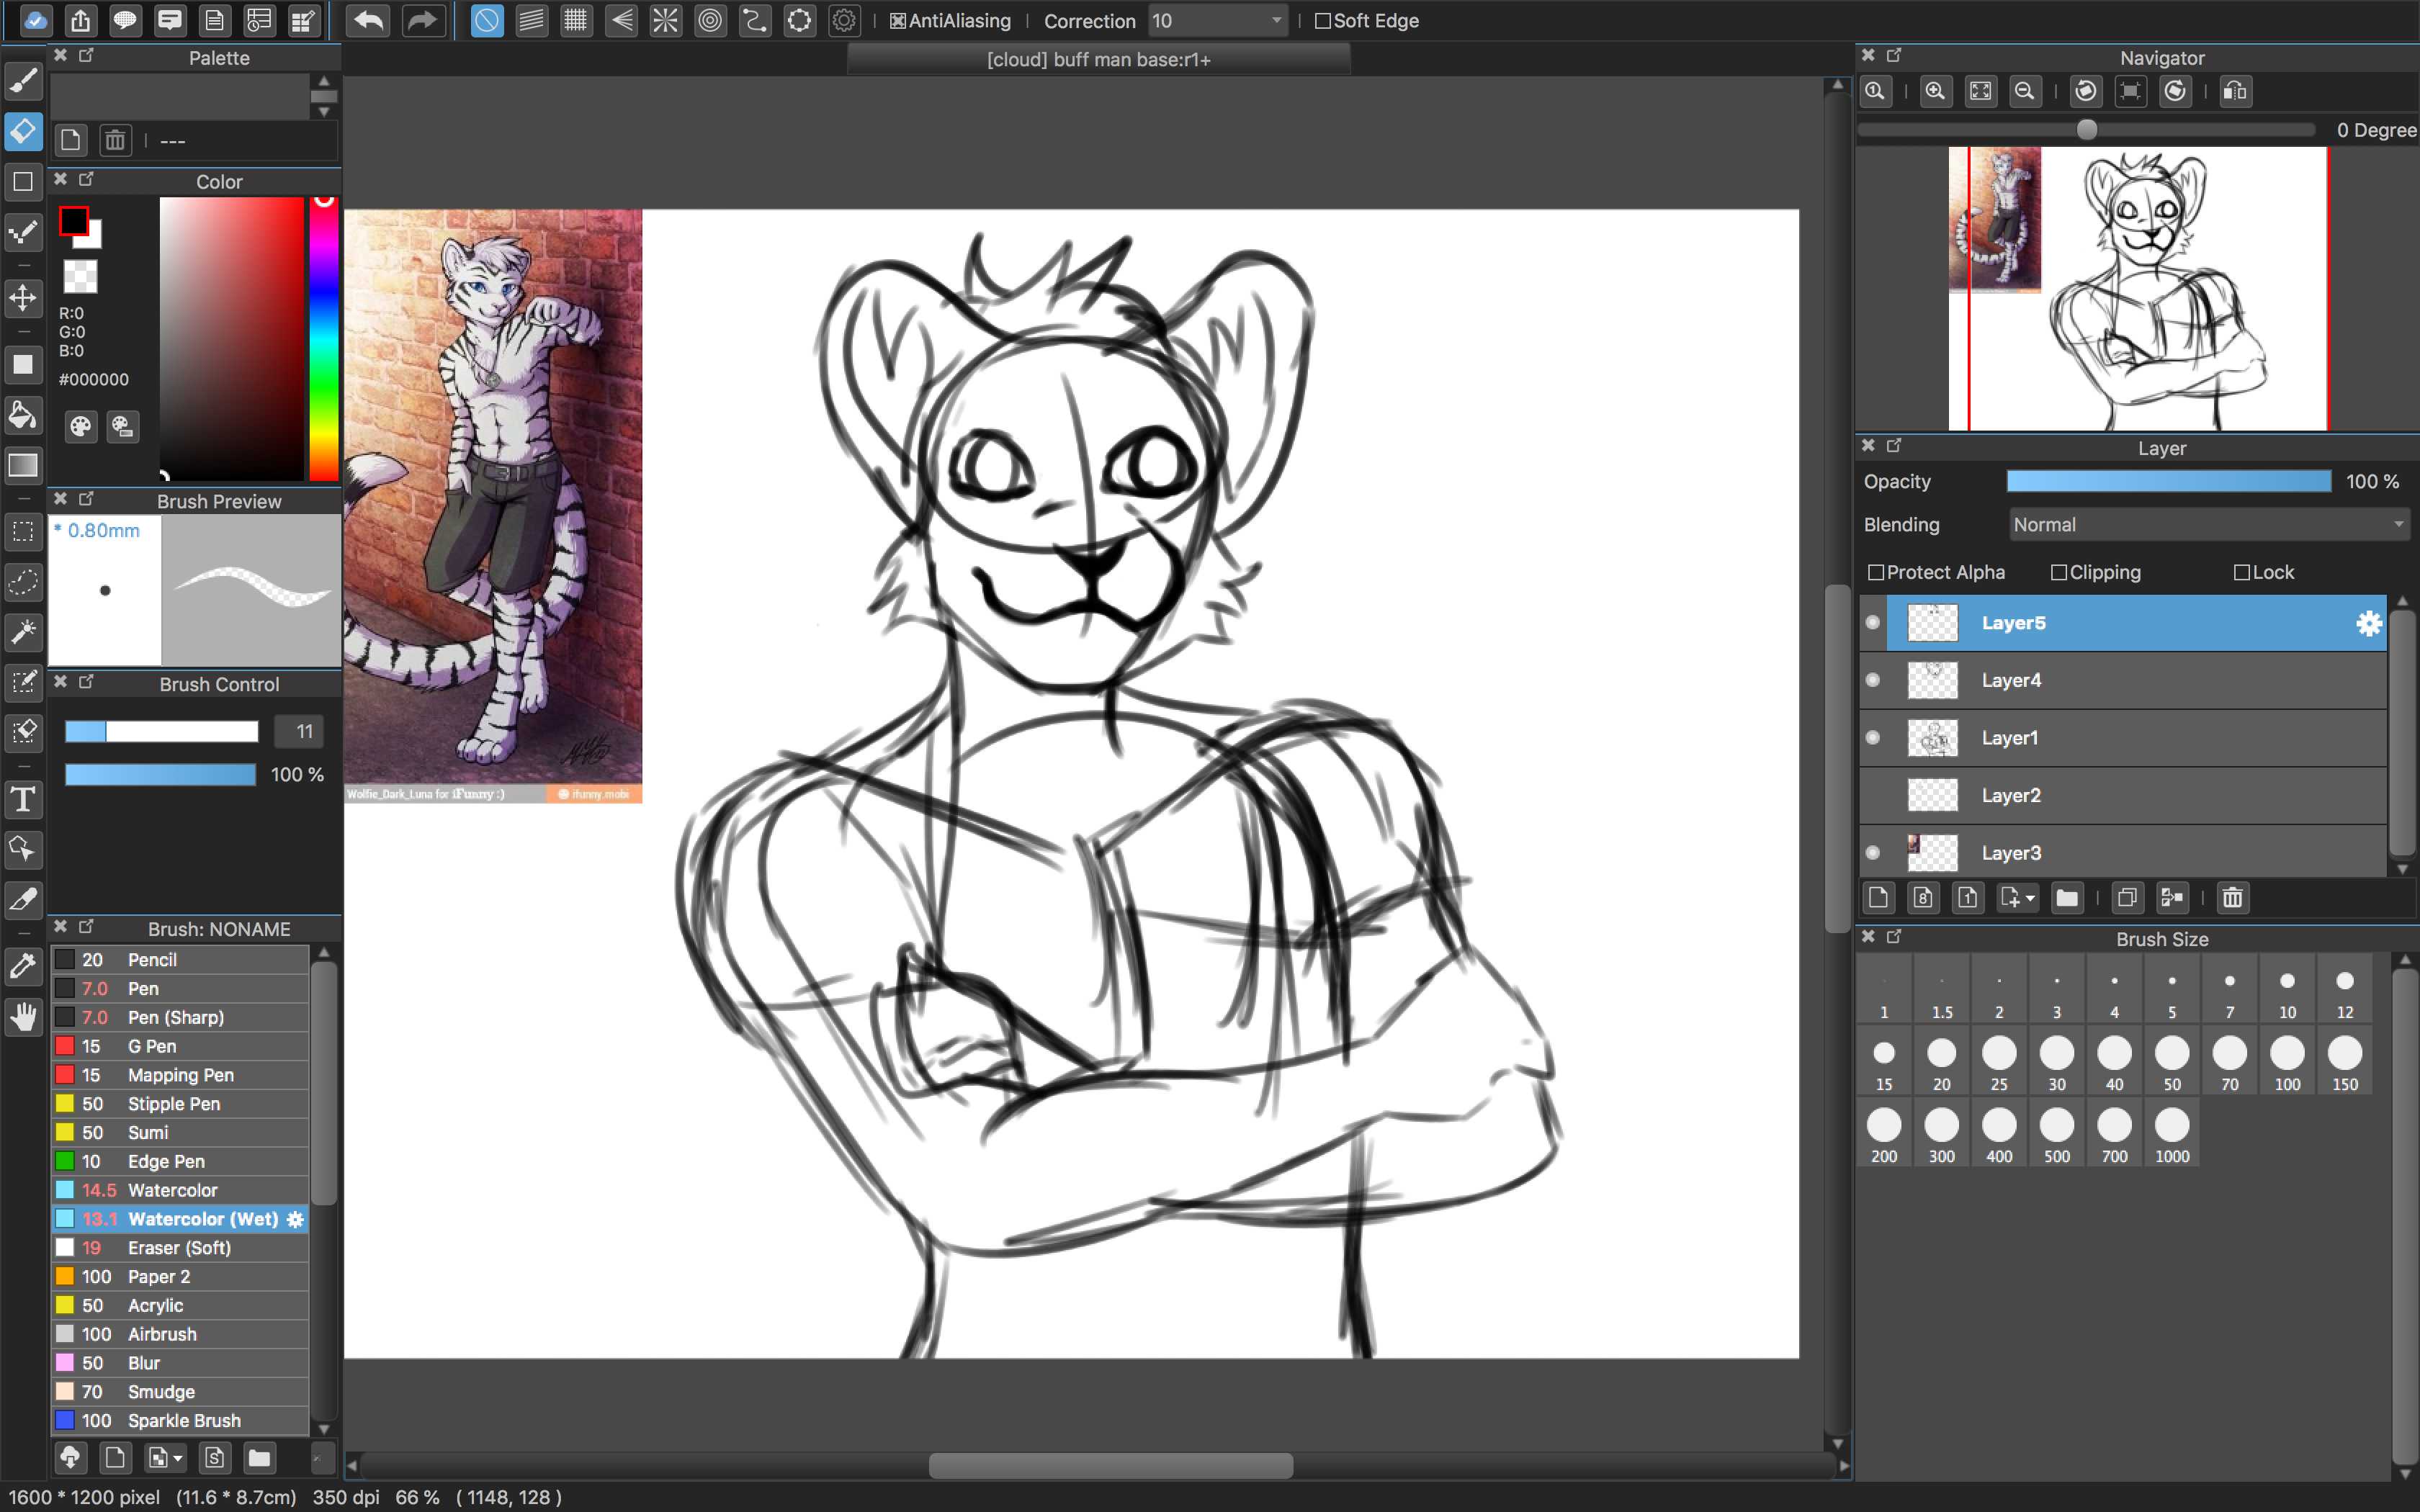2420x1512 pixels.
Task: Select the Smudge brush
Action: point(180,1391)
